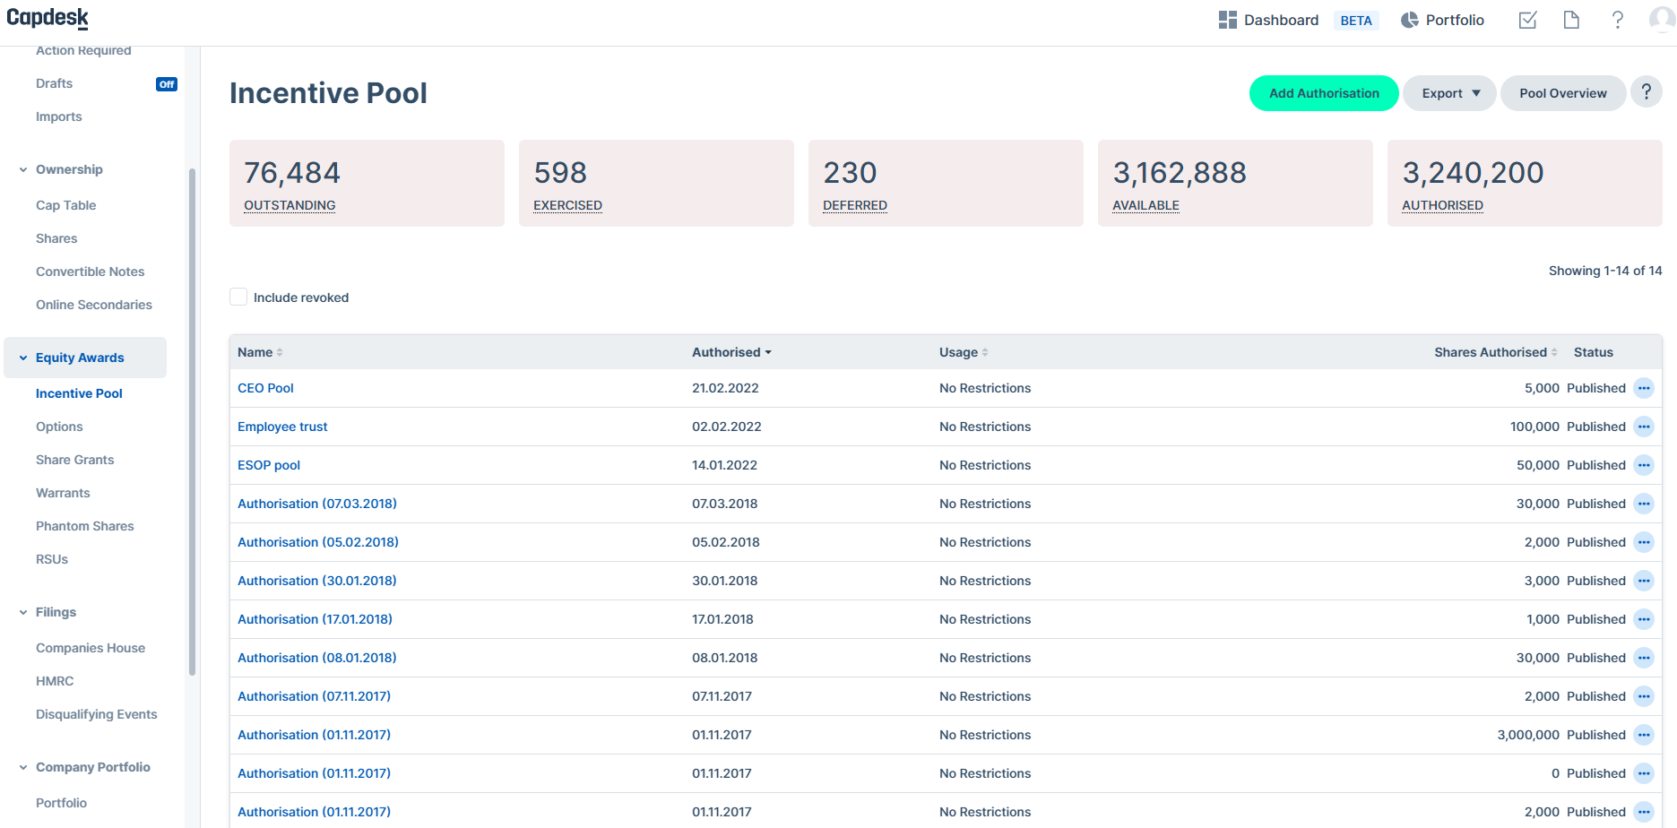
Task: Click the round help button beside Pool Overview
Action: click(1647, 92)
